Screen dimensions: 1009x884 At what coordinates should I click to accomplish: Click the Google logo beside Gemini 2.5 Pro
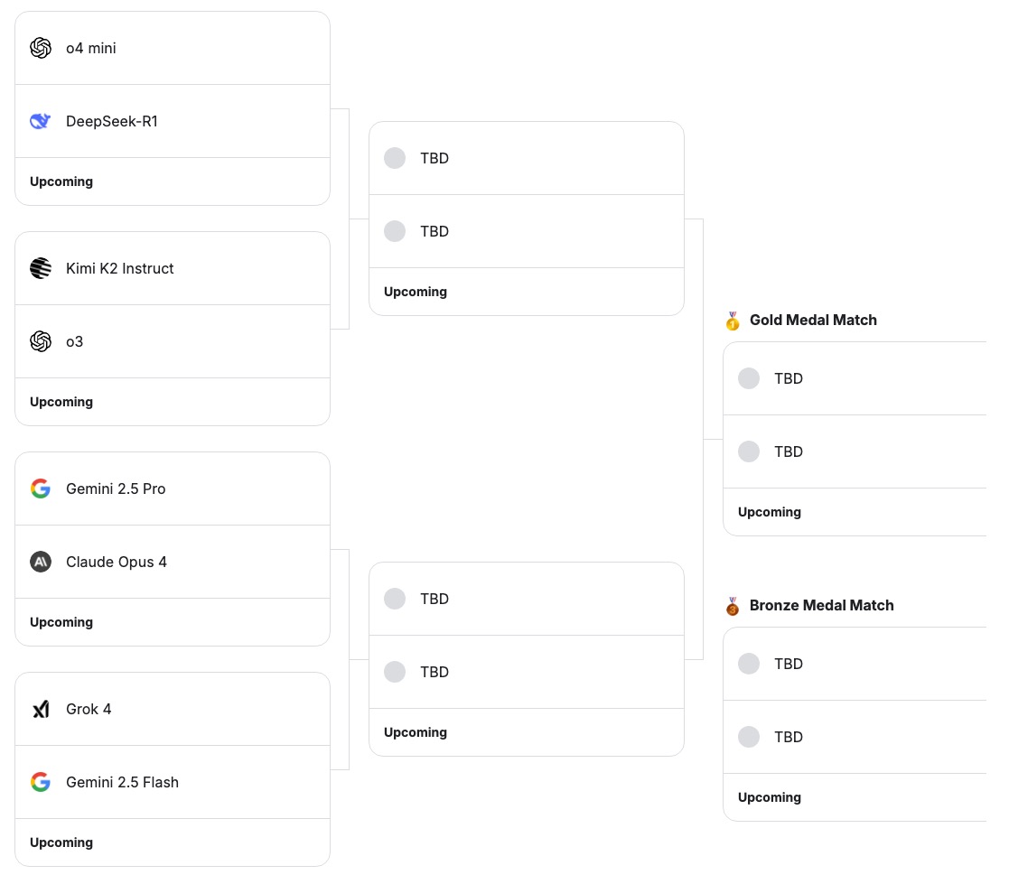[x=41, y=489]
